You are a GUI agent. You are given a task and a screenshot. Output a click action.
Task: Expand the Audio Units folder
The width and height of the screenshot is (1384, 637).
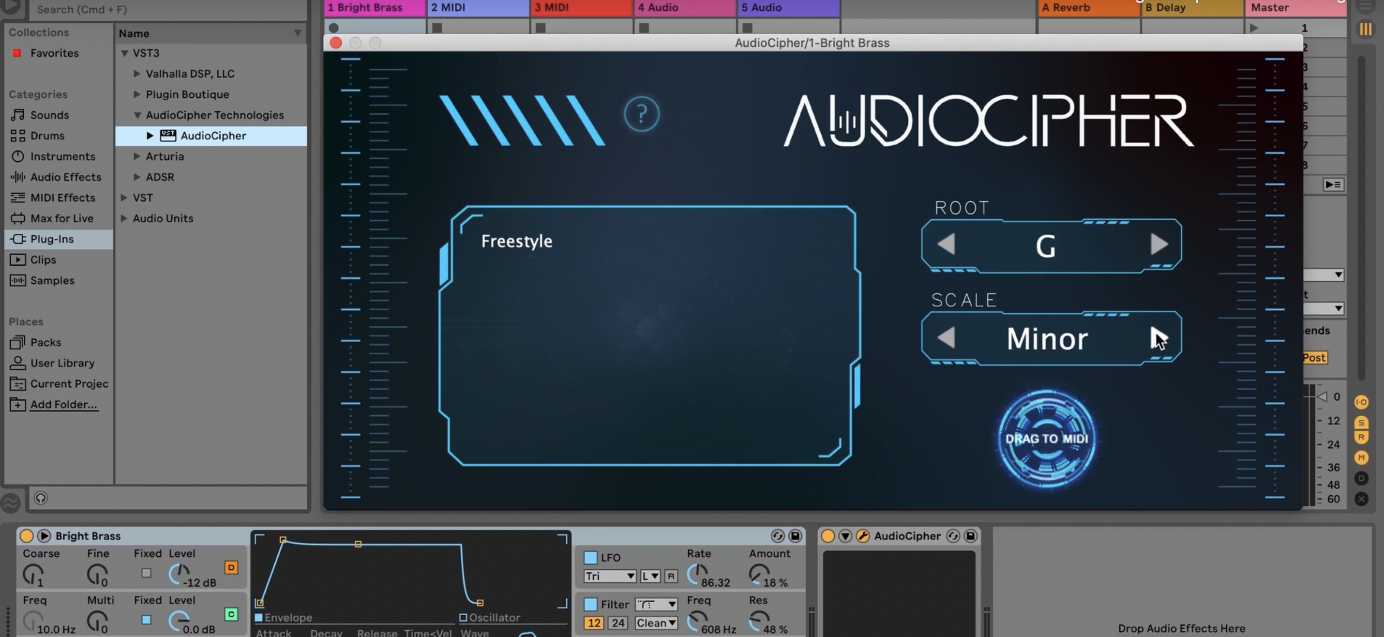(x=124, y=218)
